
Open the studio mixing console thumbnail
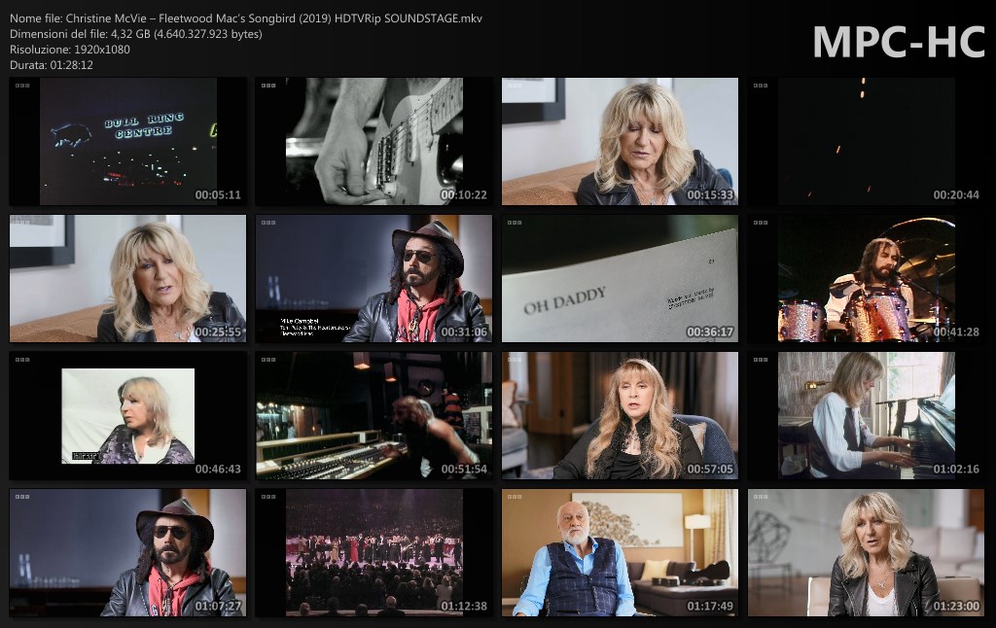click(x=373, y=415)
